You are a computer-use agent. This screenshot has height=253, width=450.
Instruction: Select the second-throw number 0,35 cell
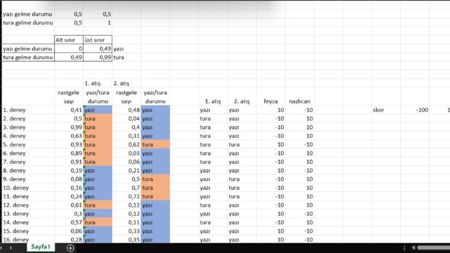point(127,239)
